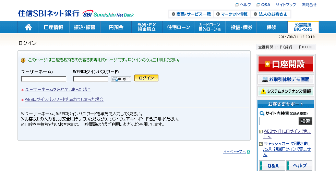Click the green arrow beside ページトップへ

[x=248, y=152]
